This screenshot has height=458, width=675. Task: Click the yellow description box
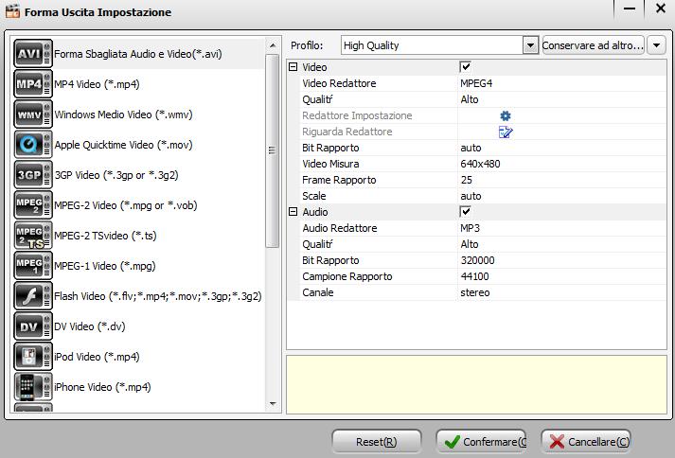coord(476,384)
